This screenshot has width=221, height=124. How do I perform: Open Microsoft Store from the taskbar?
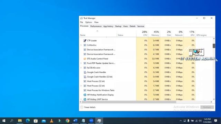pyautogui.click(x=36, y=121)
